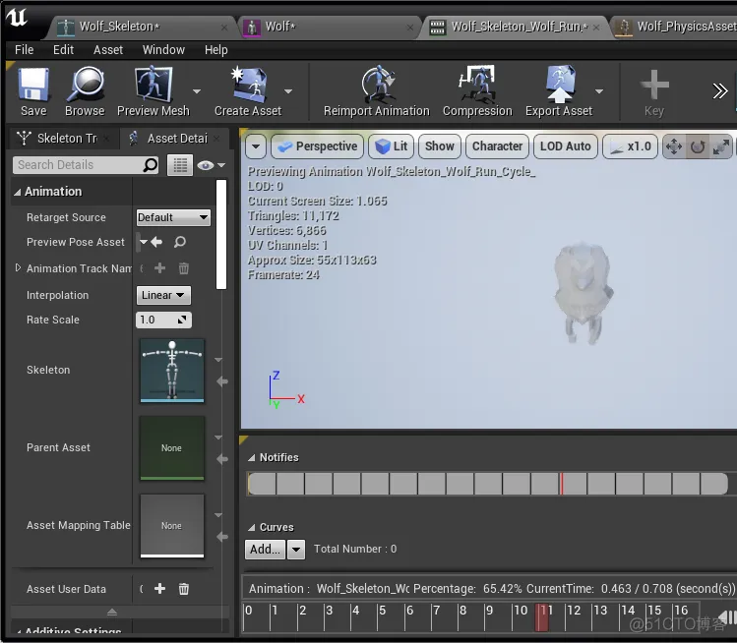737x643 pixels.
Task: Use selected asset arrow for Preview Pose Asset
Action: [x=157, y=242]
